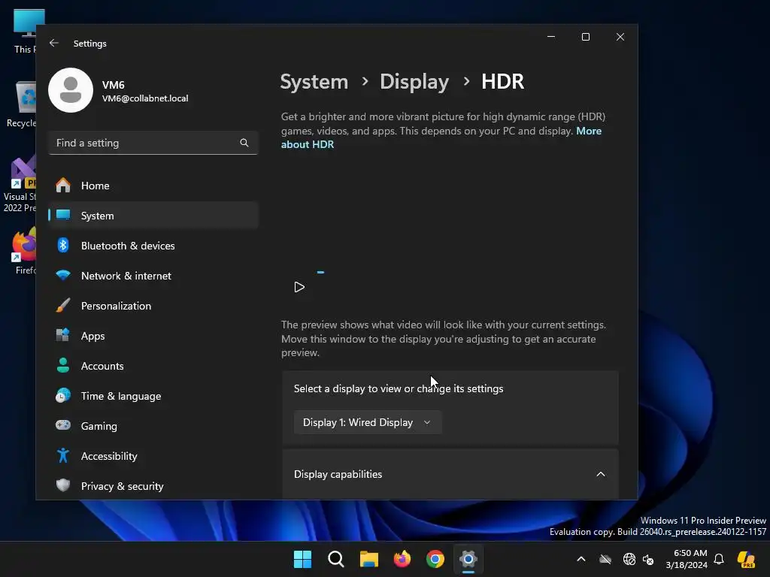
Task: Select System in the sidebar
Action: point(153,216)
